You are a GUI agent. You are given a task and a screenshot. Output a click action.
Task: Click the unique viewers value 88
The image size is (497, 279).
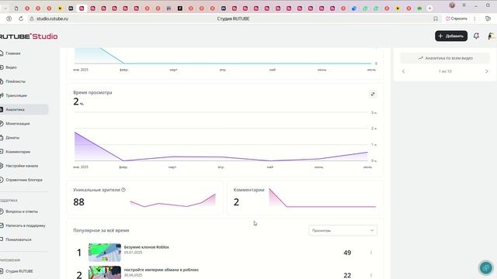click(79, 202)
